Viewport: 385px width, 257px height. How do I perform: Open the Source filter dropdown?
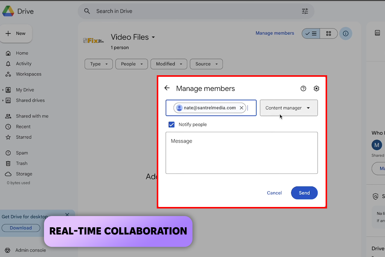(x=206, y=64)
